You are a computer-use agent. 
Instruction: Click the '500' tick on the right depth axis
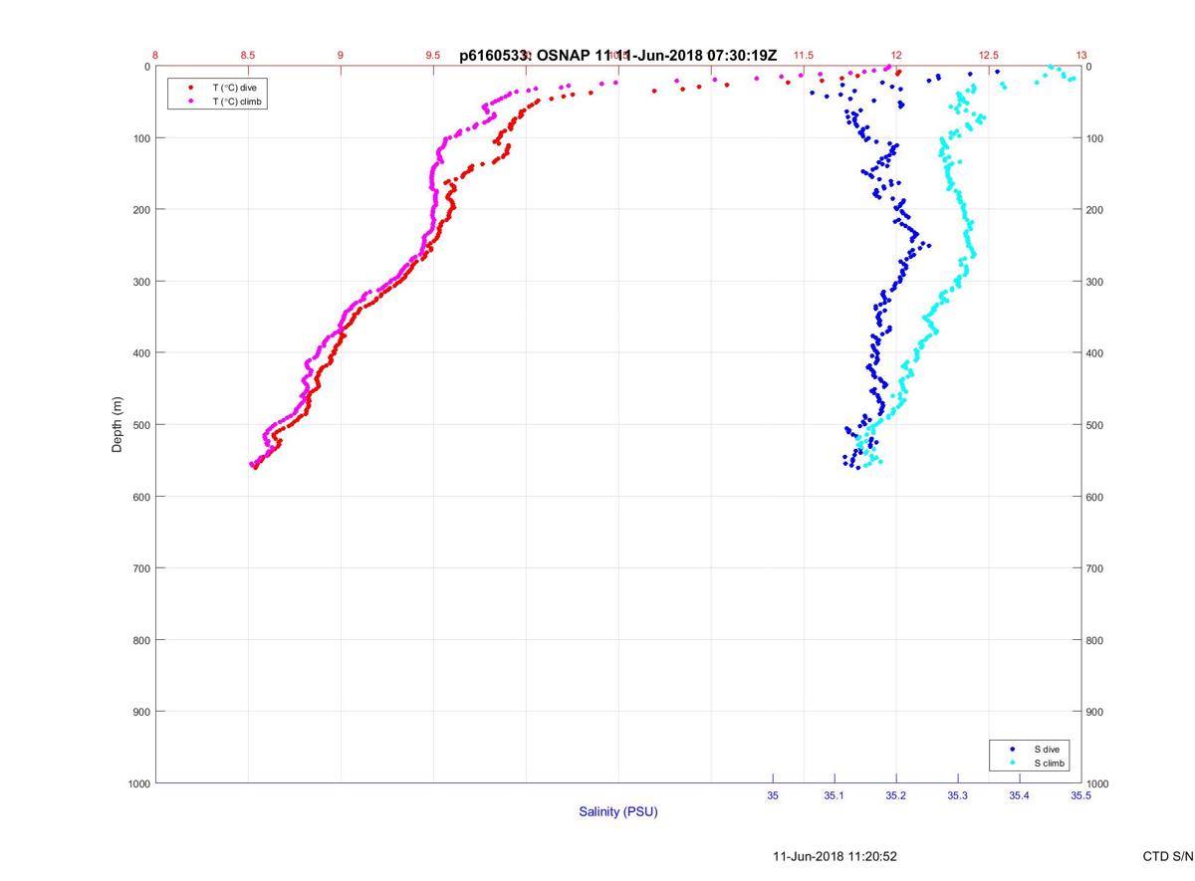(1096, 425)
